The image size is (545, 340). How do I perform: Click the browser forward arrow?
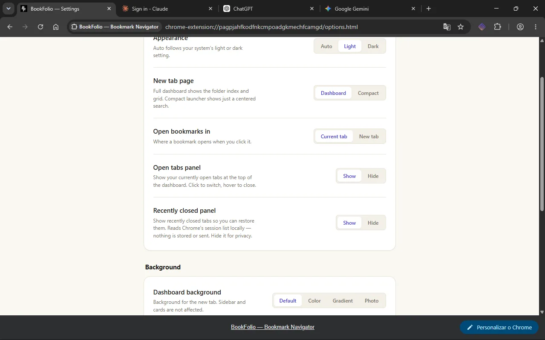click(x=25, y=27)
